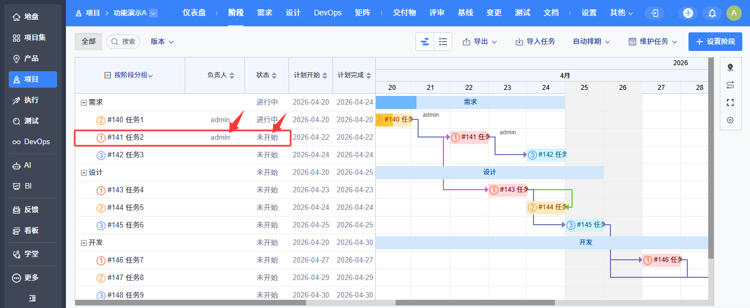Click the 需求 stage progress bar in Gantt
The width and height of the screenshot is (750, 308).
tap(470, 102)
